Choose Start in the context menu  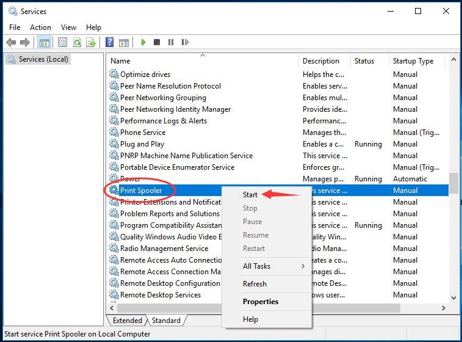click(250, 195)
